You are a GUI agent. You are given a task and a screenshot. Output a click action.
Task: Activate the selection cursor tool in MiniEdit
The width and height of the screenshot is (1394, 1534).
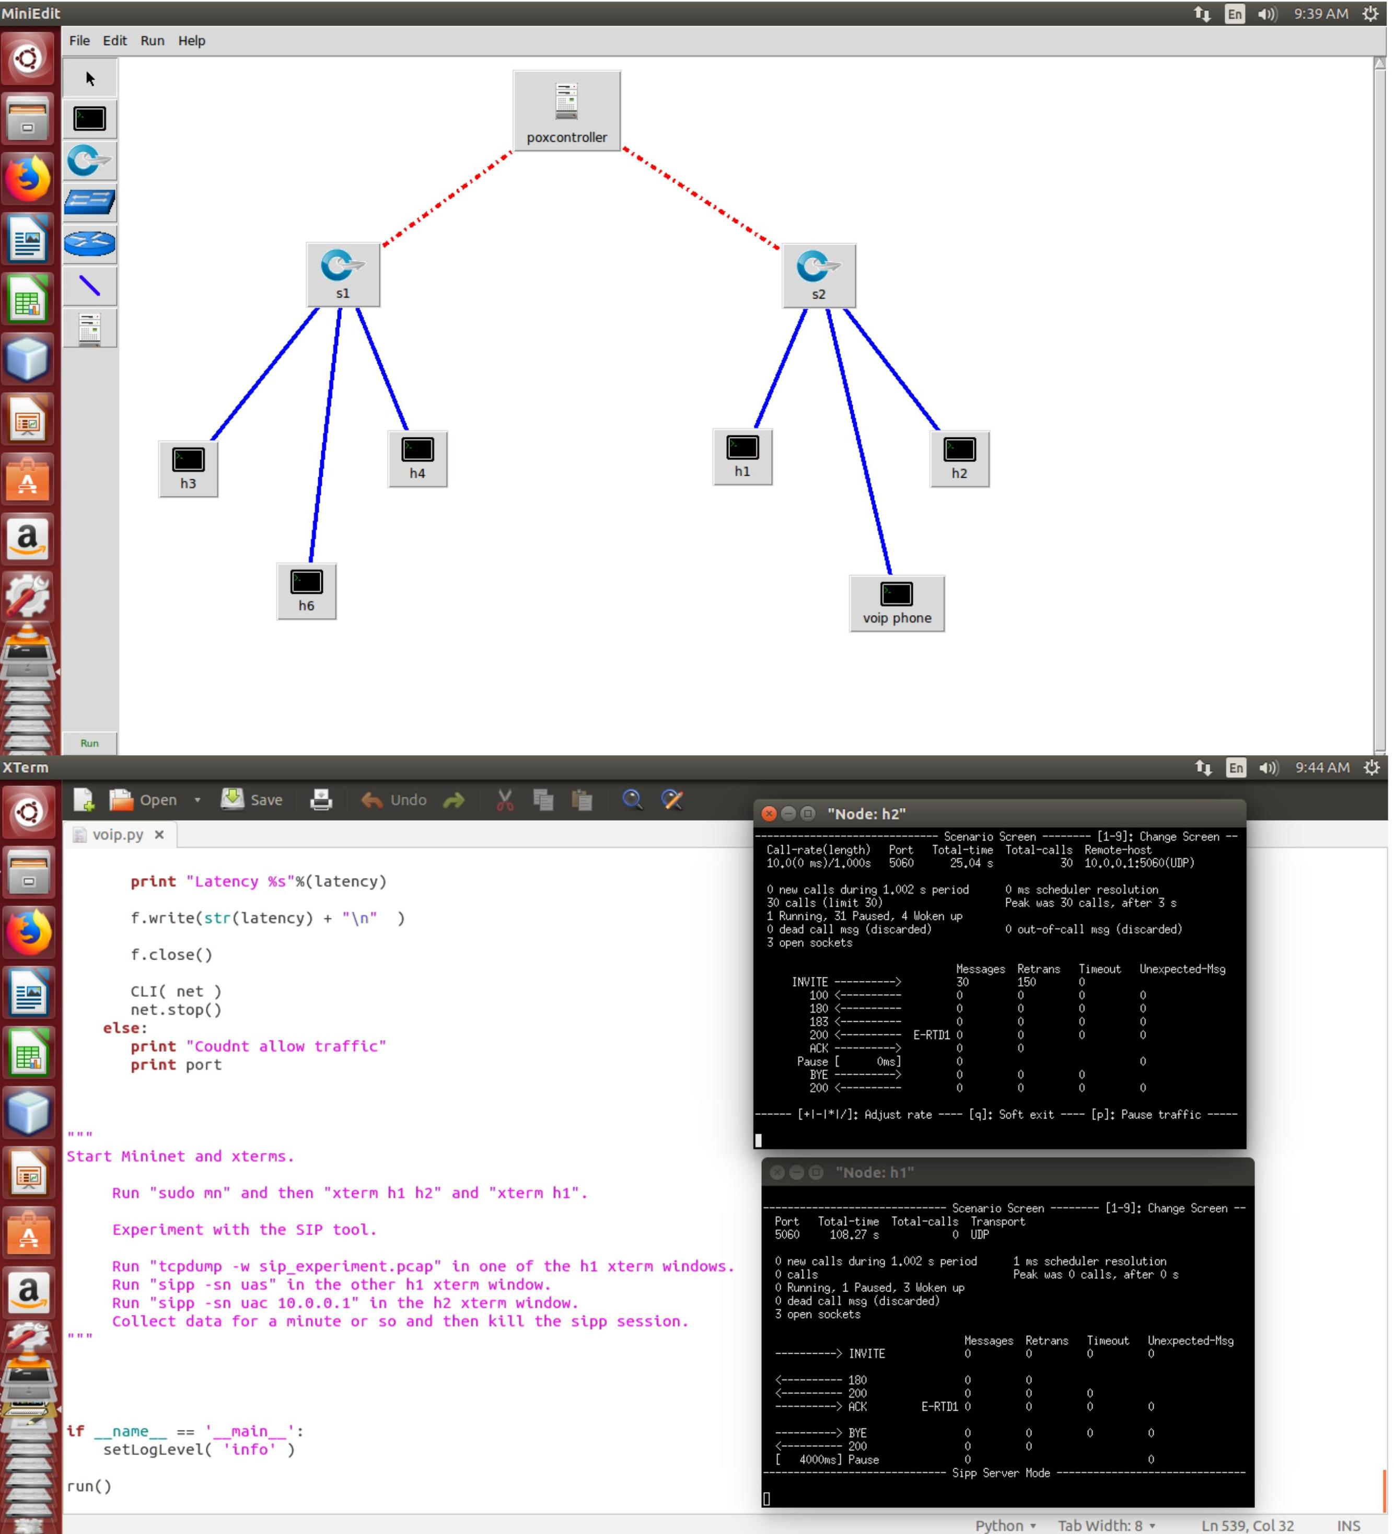[89, 77]
